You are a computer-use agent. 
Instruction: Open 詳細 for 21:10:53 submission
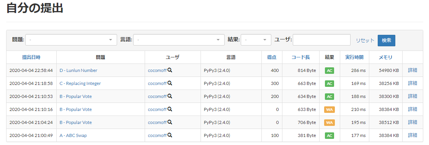(x=413, y=96)
